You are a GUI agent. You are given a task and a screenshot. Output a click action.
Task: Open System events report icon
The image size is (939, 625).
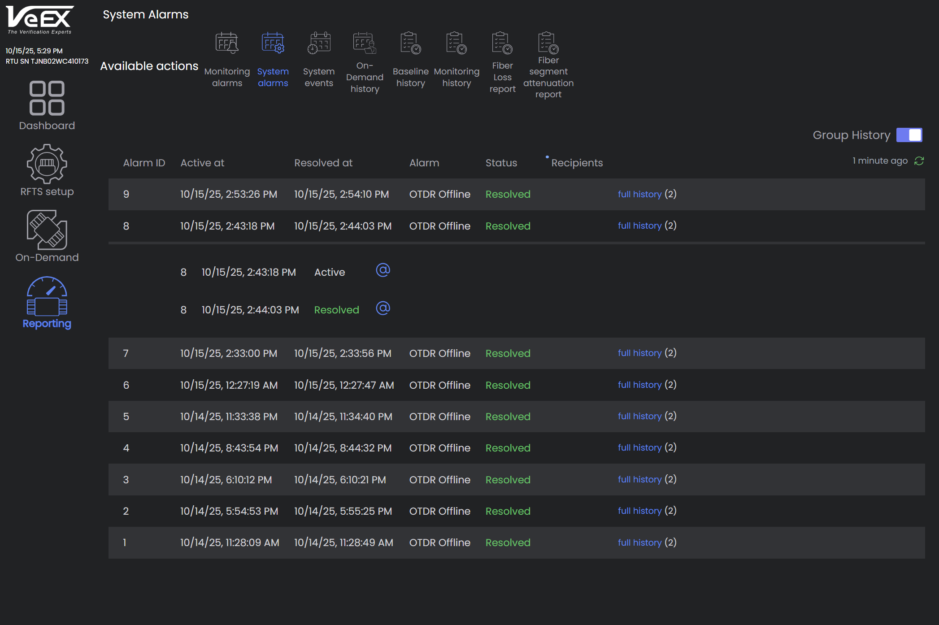pos(318,43)
